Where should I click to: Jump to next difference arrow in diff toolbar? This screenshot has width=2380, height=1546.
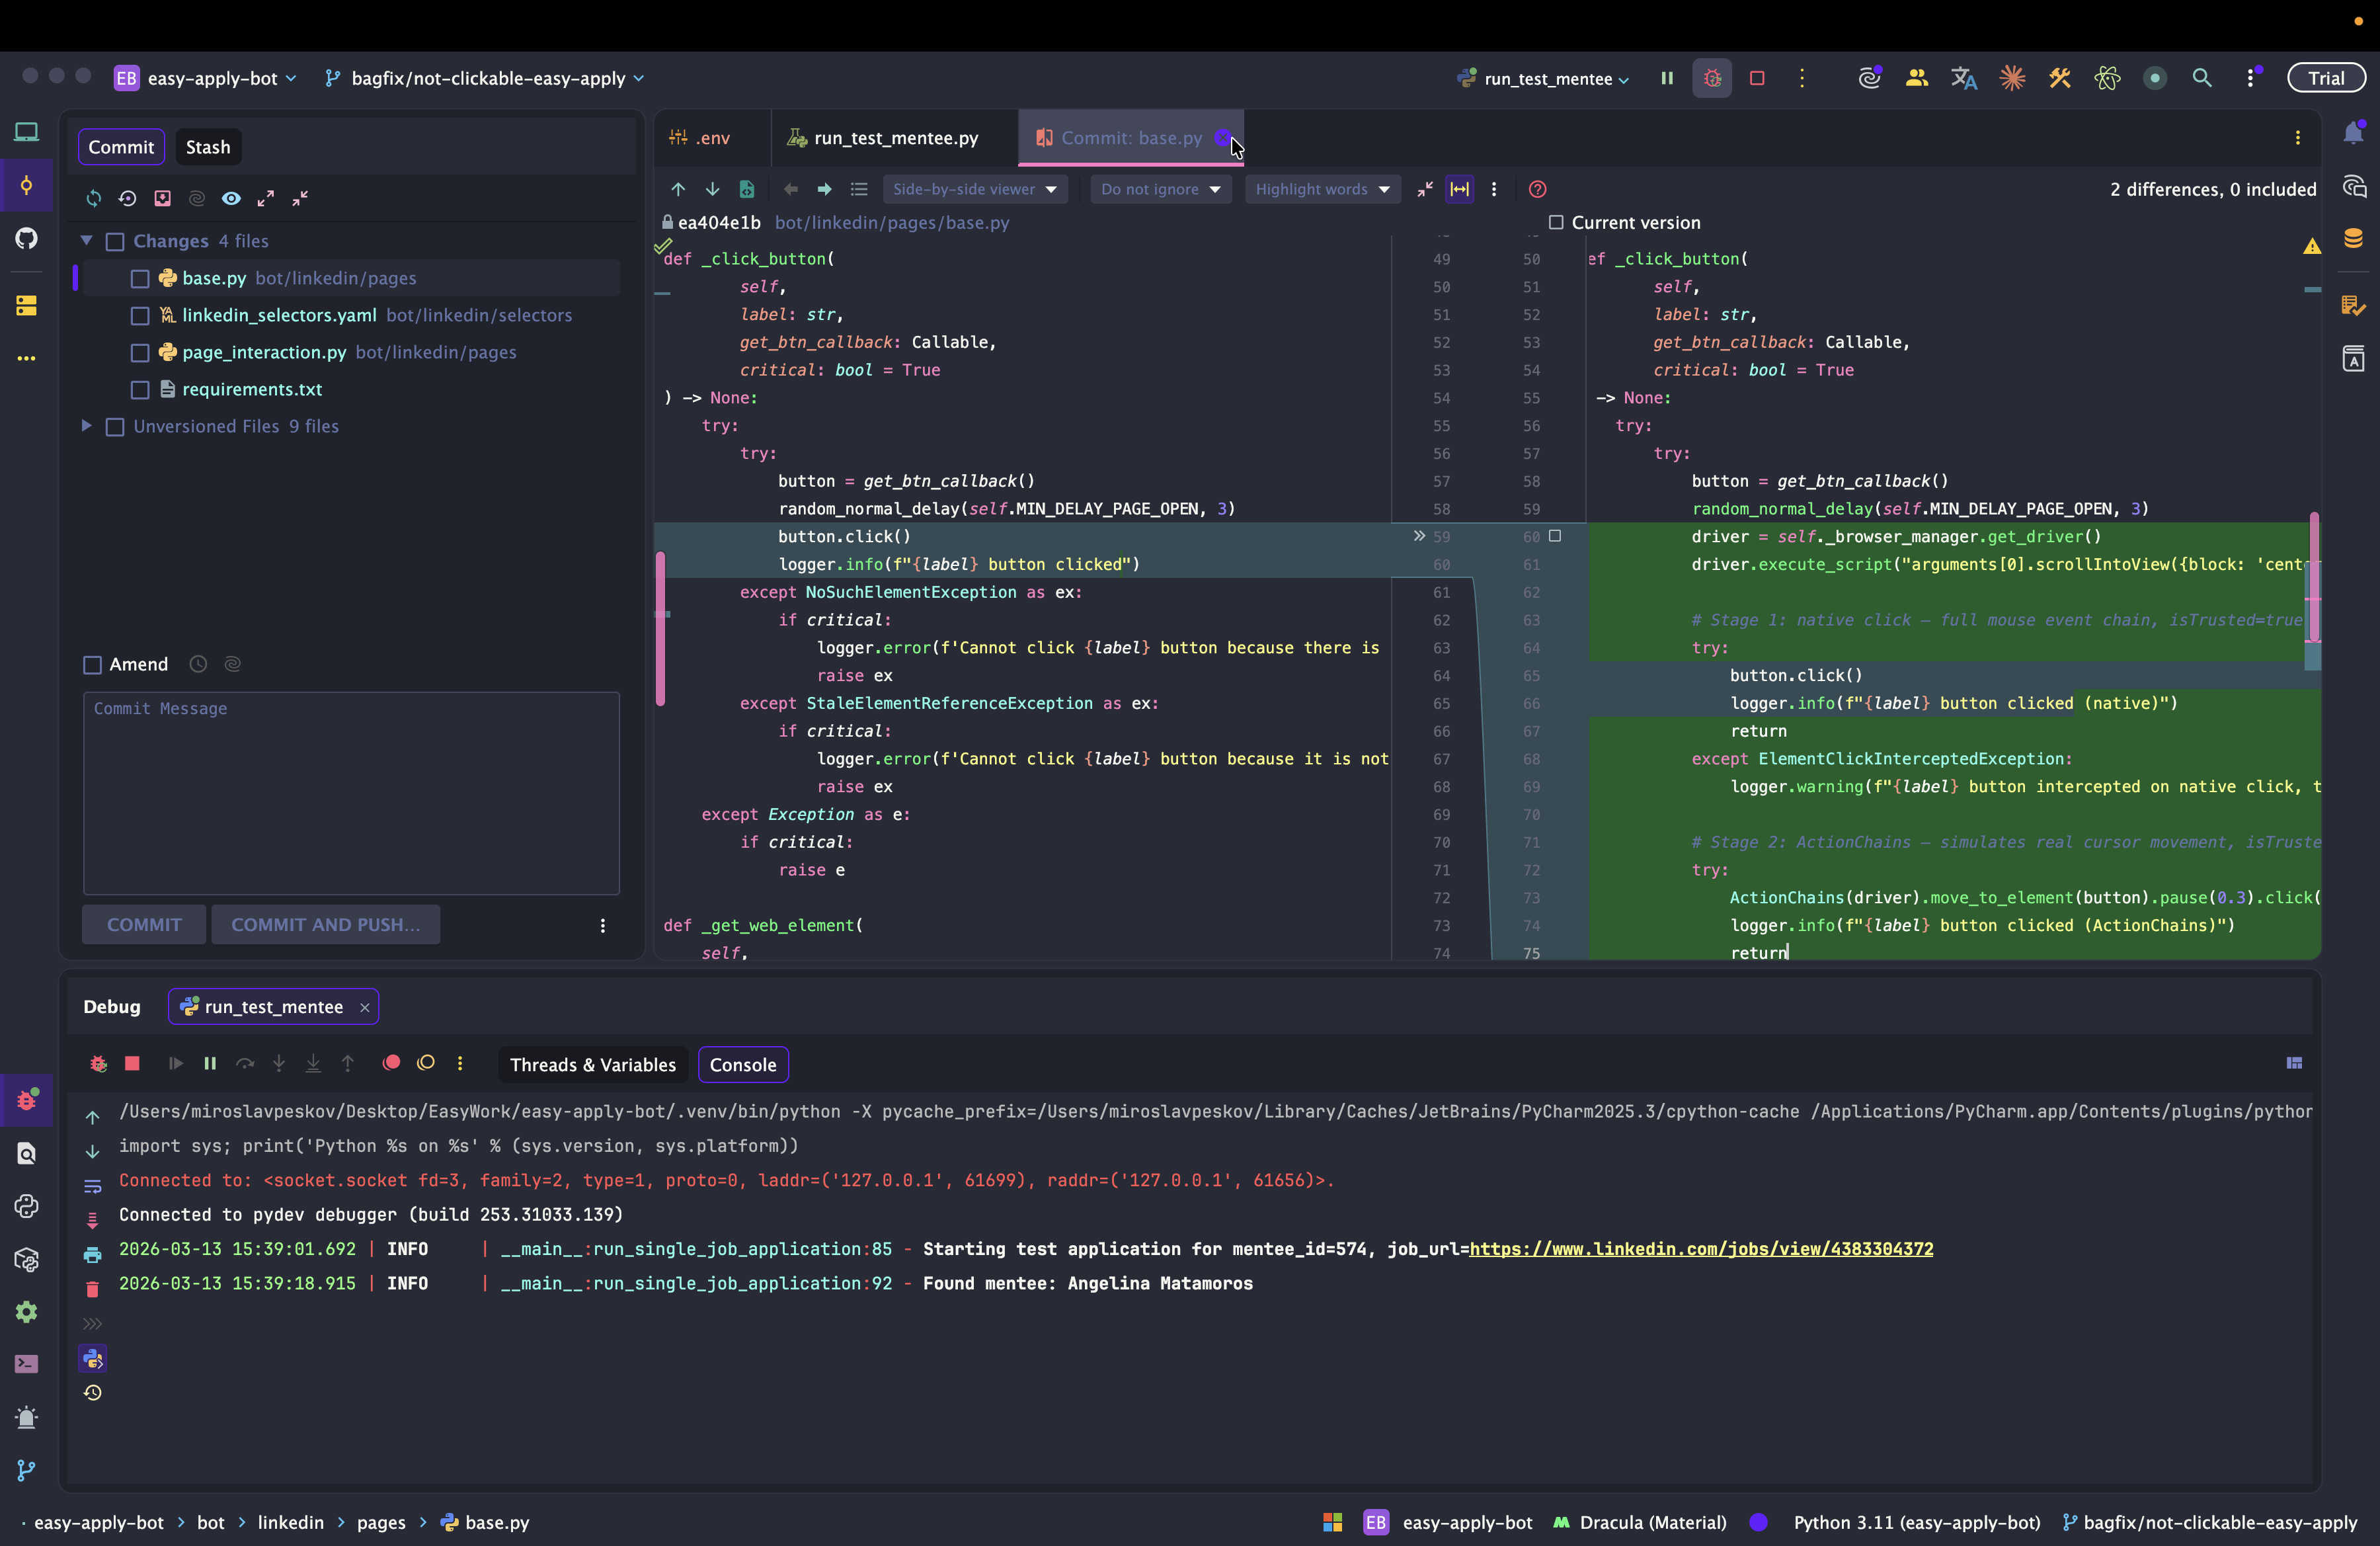[x=712, y=189]
